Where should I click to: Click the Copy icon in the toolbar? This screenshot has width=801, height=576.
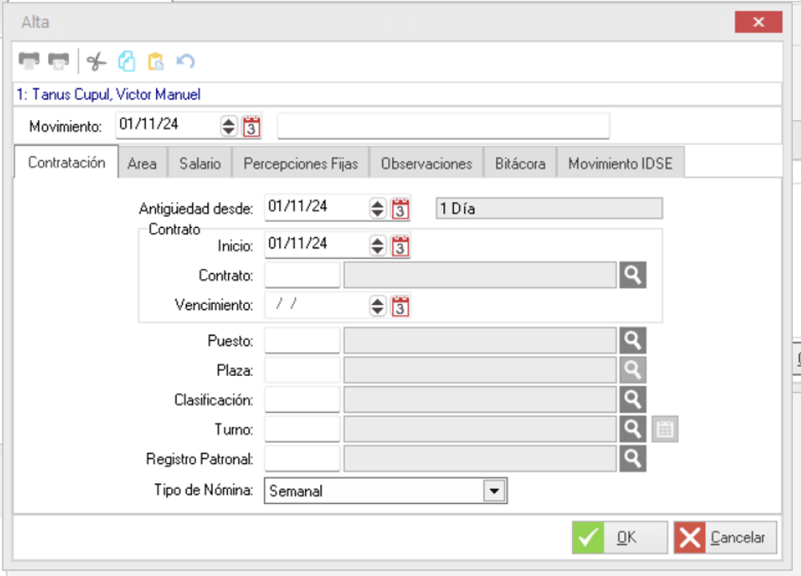point(128,60)
